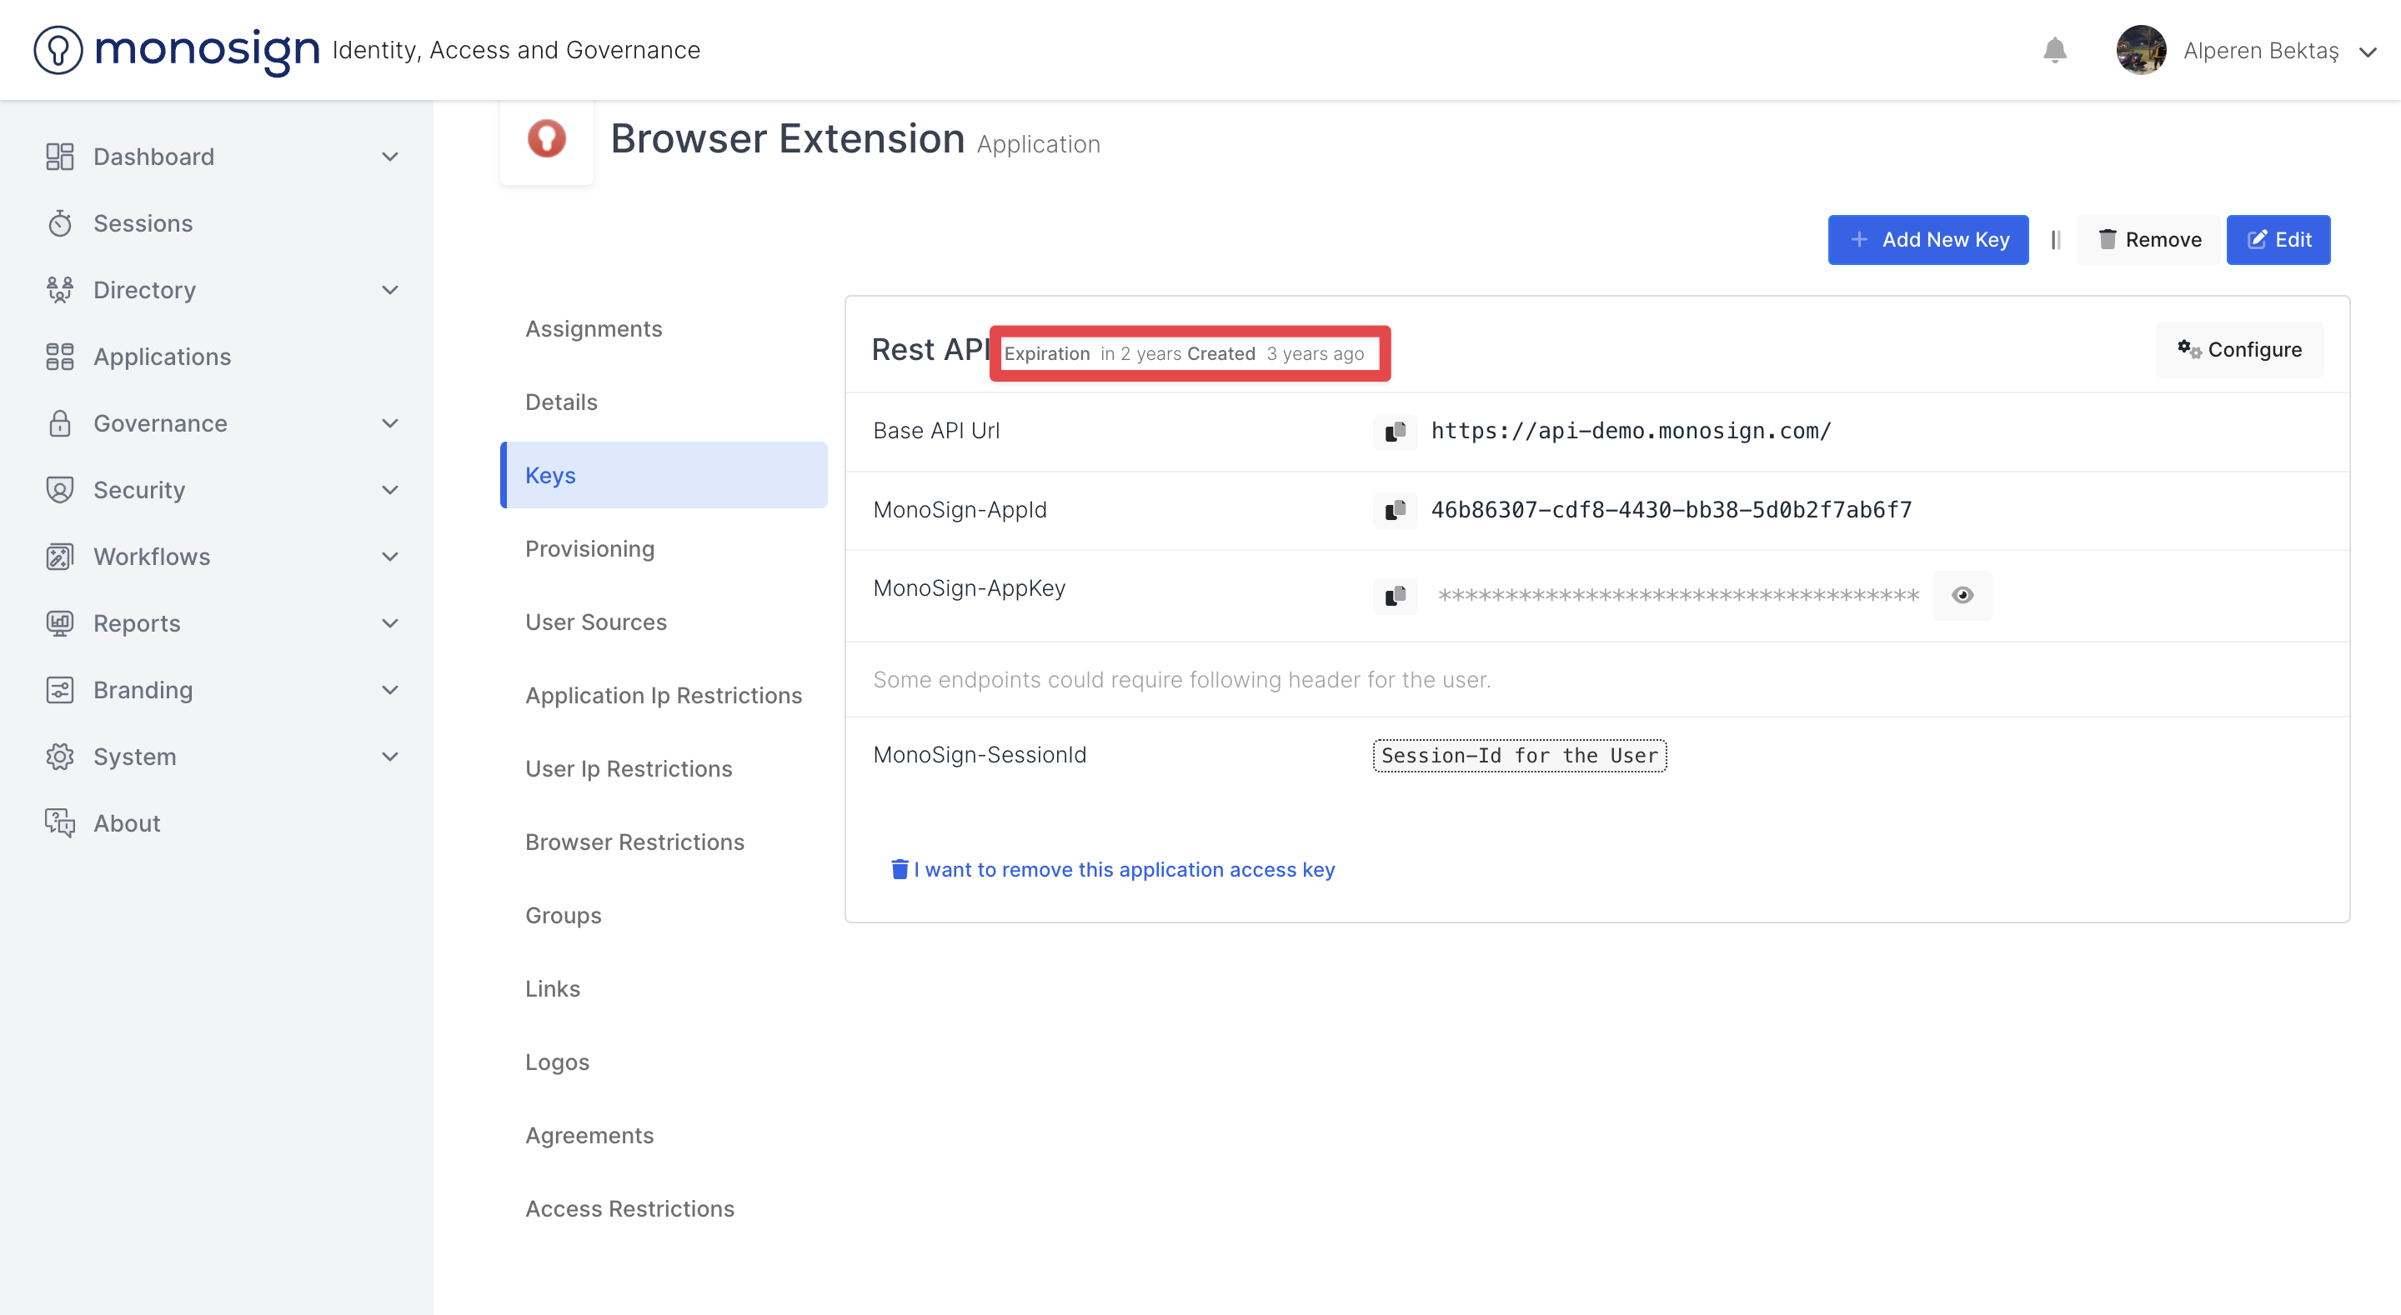Click the Add New Key button
This screenshot has width=2401, height=1315.
click(1927, 241)
